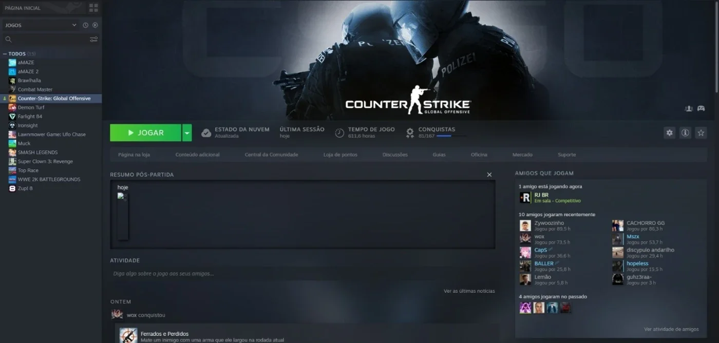Open Mszx friend profile
Viewport: 719px width, 343px height.
(633, 237)
